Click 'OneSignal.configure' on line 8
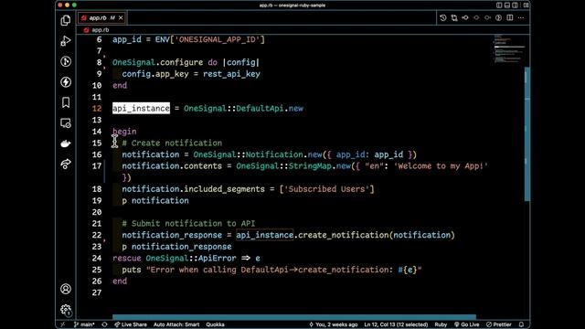The height and width of the screenshot is (329, 585). coord(158,62)
